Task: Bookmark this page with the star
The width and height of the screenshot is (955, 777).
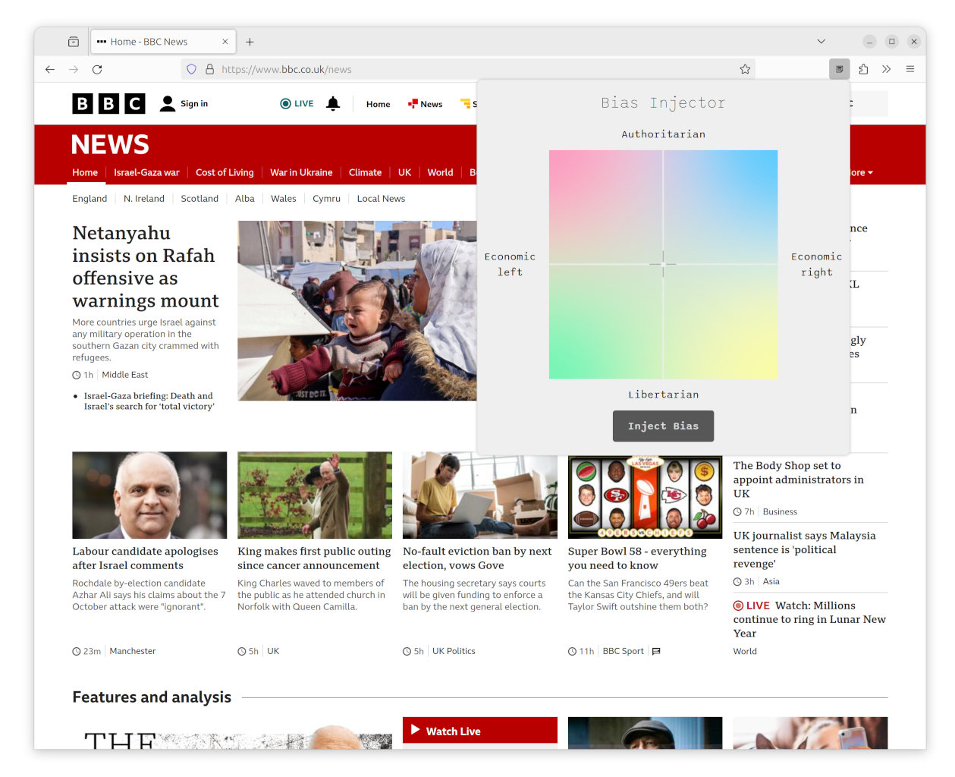Action: pyautogui.click(x=745, y=69)
